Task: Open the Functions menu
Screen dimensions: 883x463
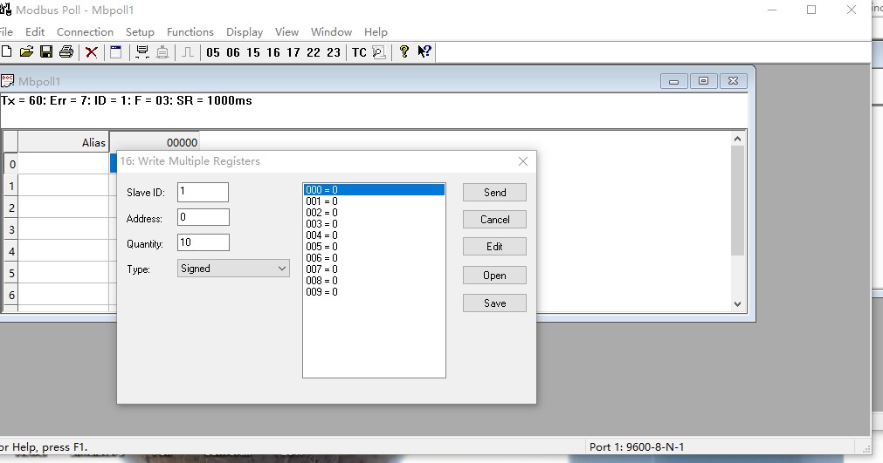Action: (190, 32)
